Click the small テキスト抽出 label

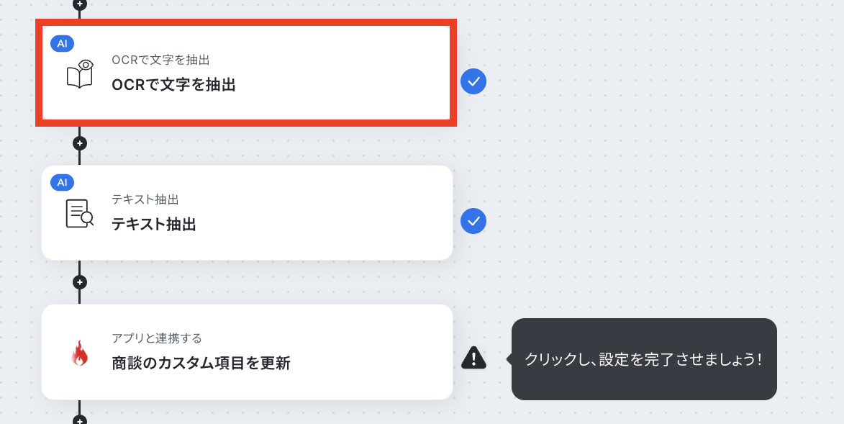[145, 199]
